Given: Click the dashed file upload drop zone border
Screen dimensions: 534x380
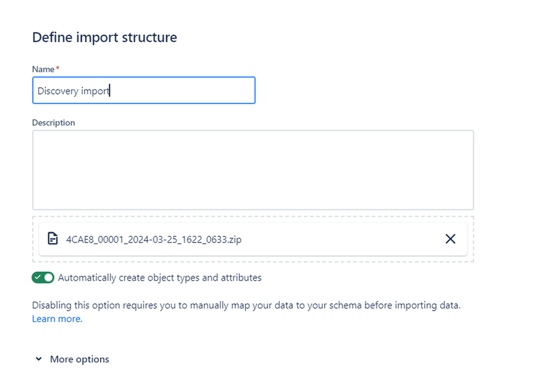Looking at the screenshot, I should (253, 217).
